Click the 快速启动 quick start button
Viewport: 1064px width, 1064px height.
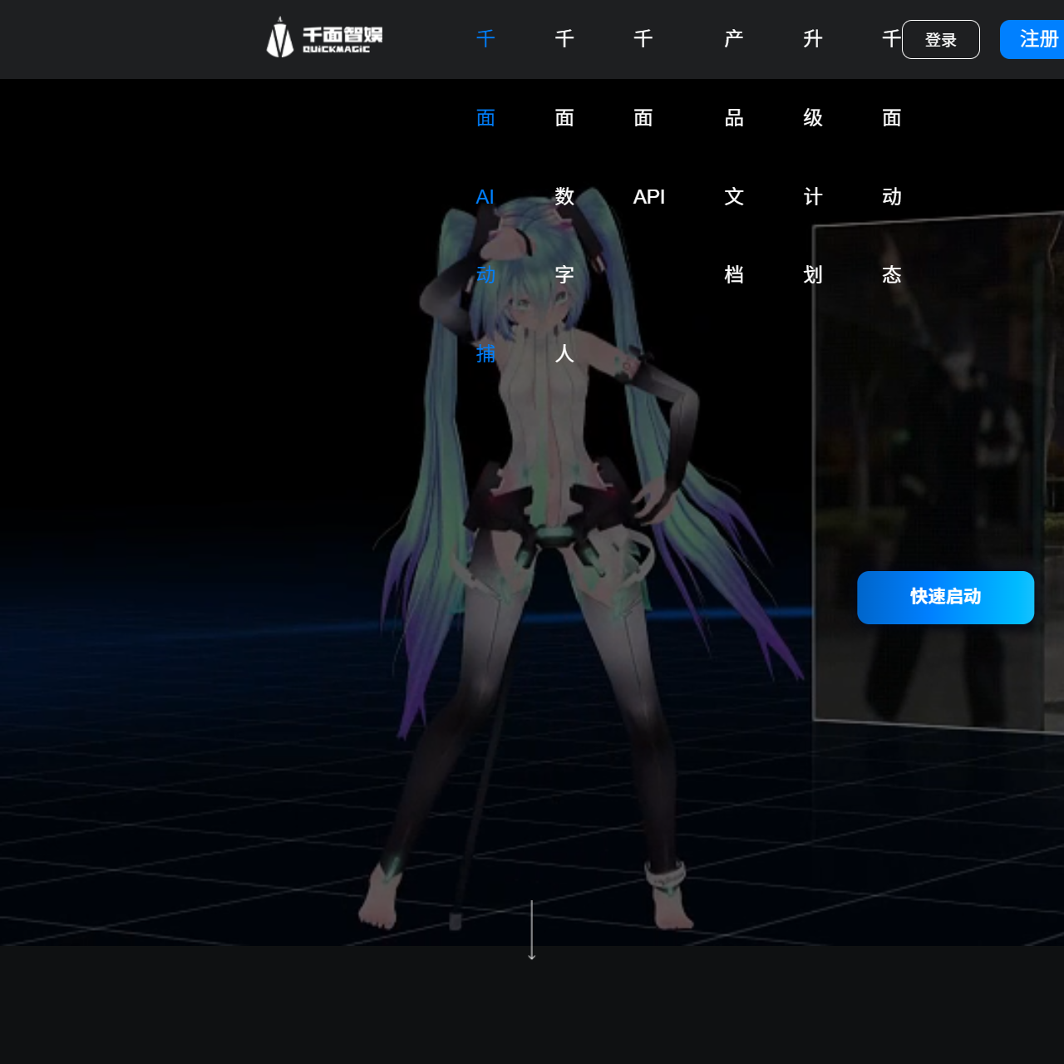[945, 597]
